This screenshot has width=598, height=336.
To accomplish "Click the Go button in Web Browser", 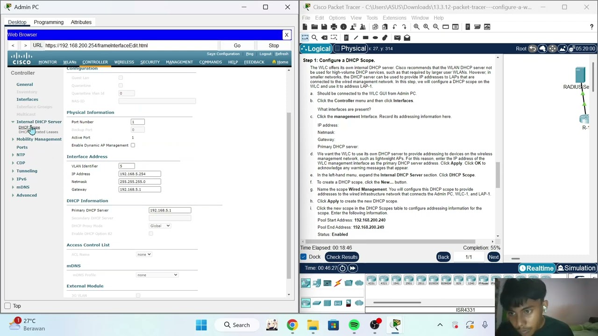I will [x=237, y=46].
